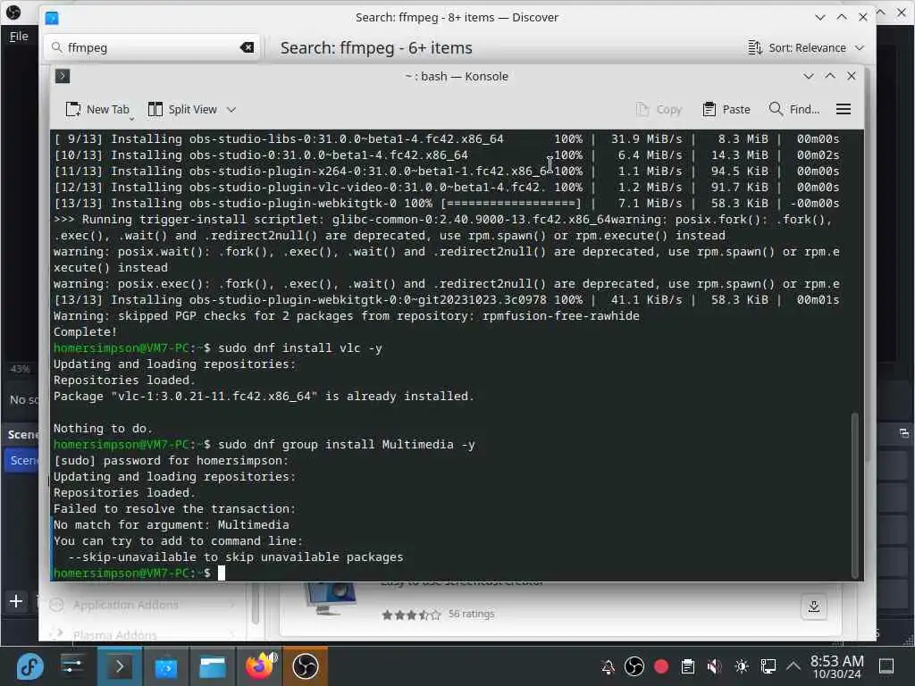Screen dimensions: 915x686
Task: Minimize the Discover window
Action: [820, 18]
